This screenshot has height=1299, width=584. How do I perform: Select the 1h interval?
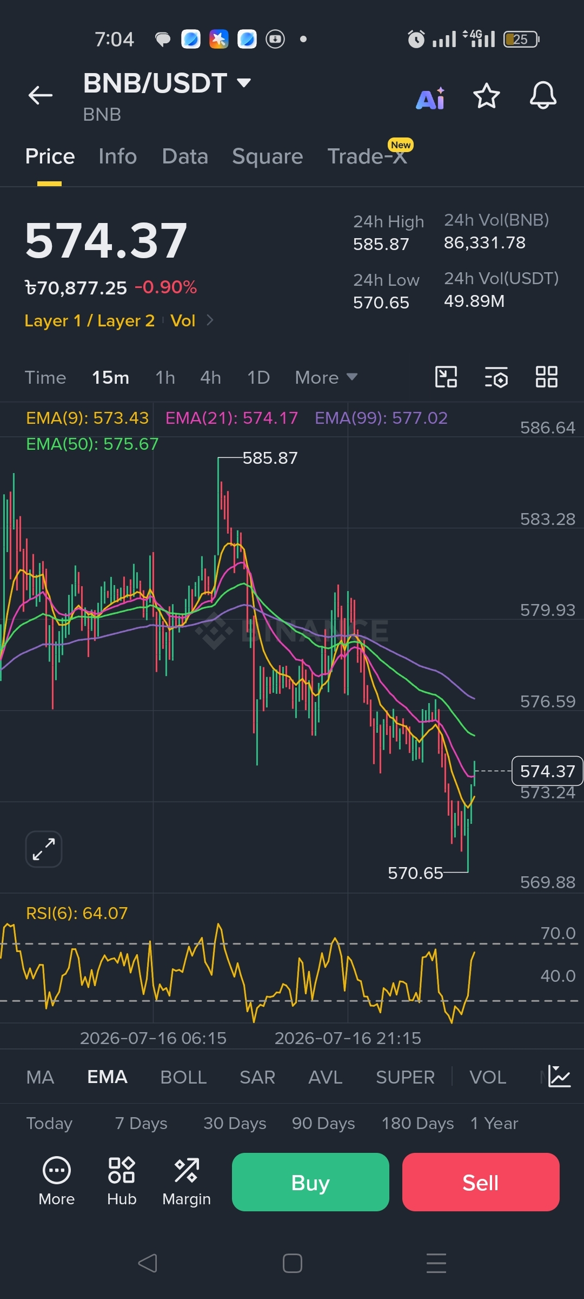(x=165, y=377)
